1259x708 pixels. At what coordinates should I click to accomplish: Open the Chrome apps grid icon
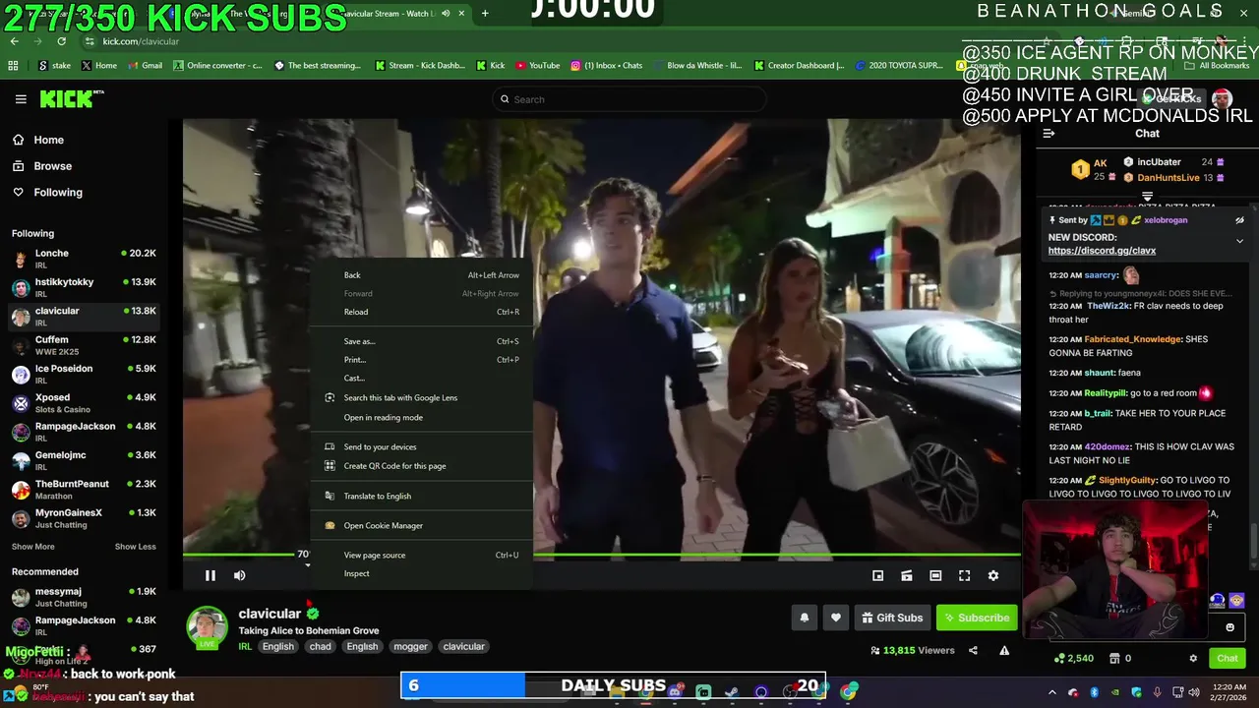pos(13,66)
